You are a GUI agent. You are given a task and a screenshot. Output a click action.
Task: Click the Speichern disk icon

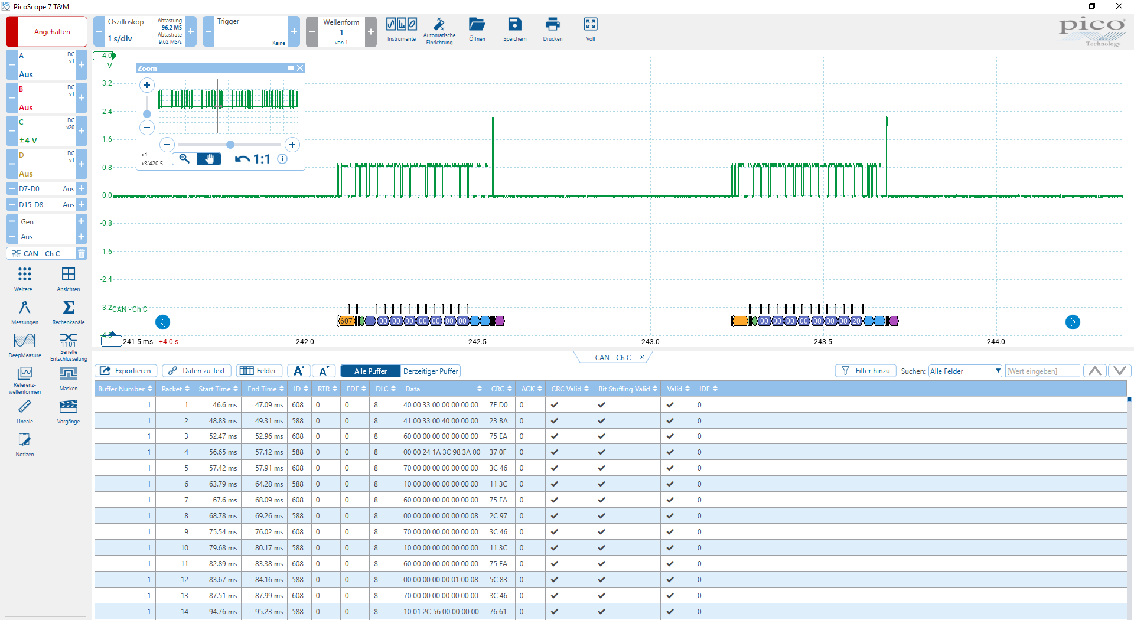[514, 24]
